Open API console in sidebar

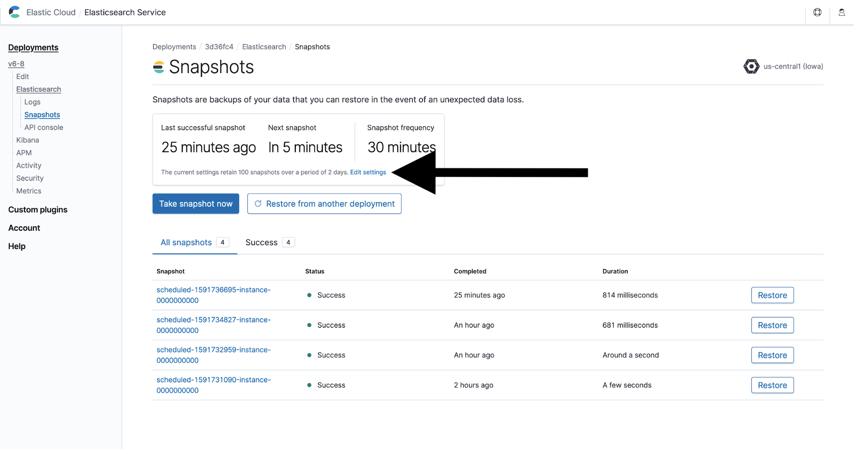[x=44, y=127]
